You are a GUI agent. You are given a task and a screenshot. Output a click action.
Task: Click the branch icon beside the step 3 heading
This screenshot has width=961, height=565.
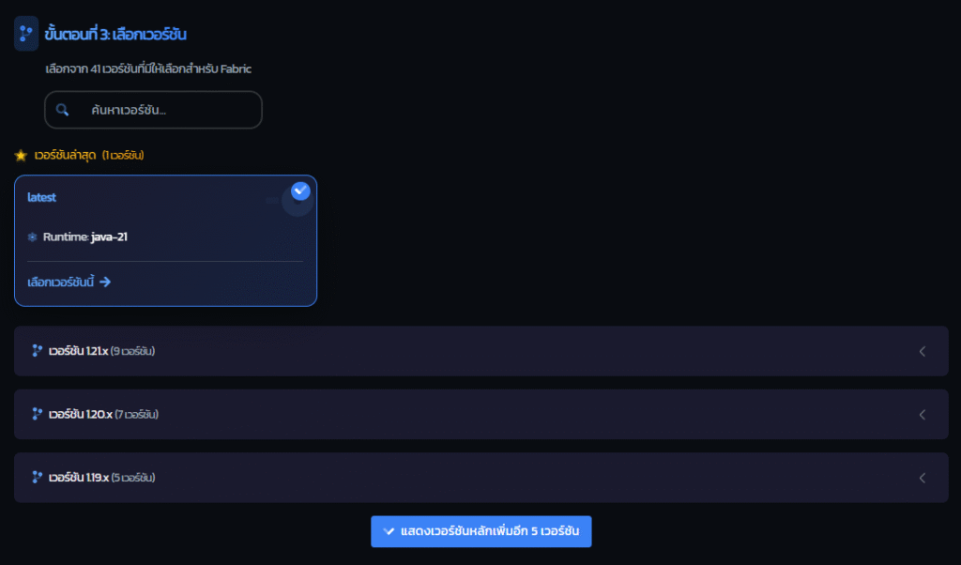(x=26, y=35)
